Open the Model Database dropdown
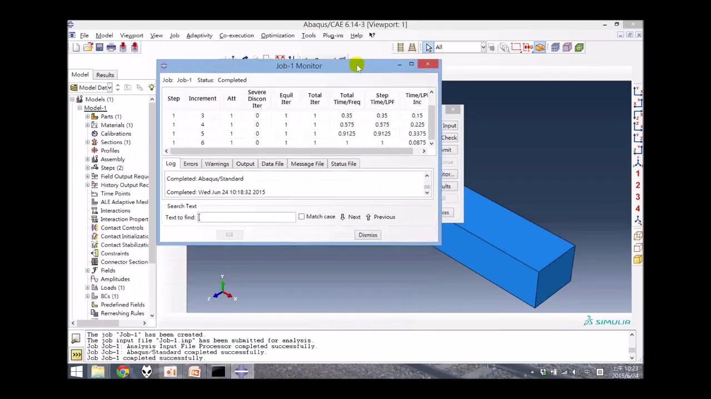Screen dimensions: 711x399 tap(109, 88)
